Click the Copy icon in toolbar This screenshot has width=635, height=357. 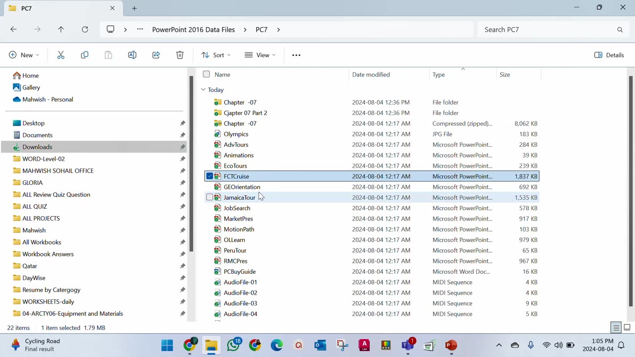point(84,55)
